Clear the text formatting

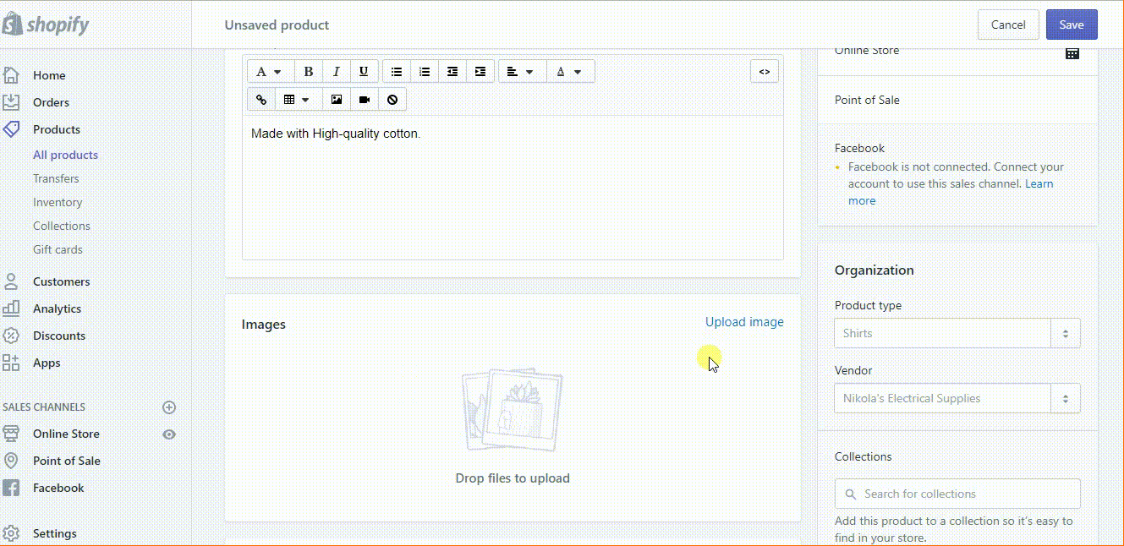(x=392, y=100)
